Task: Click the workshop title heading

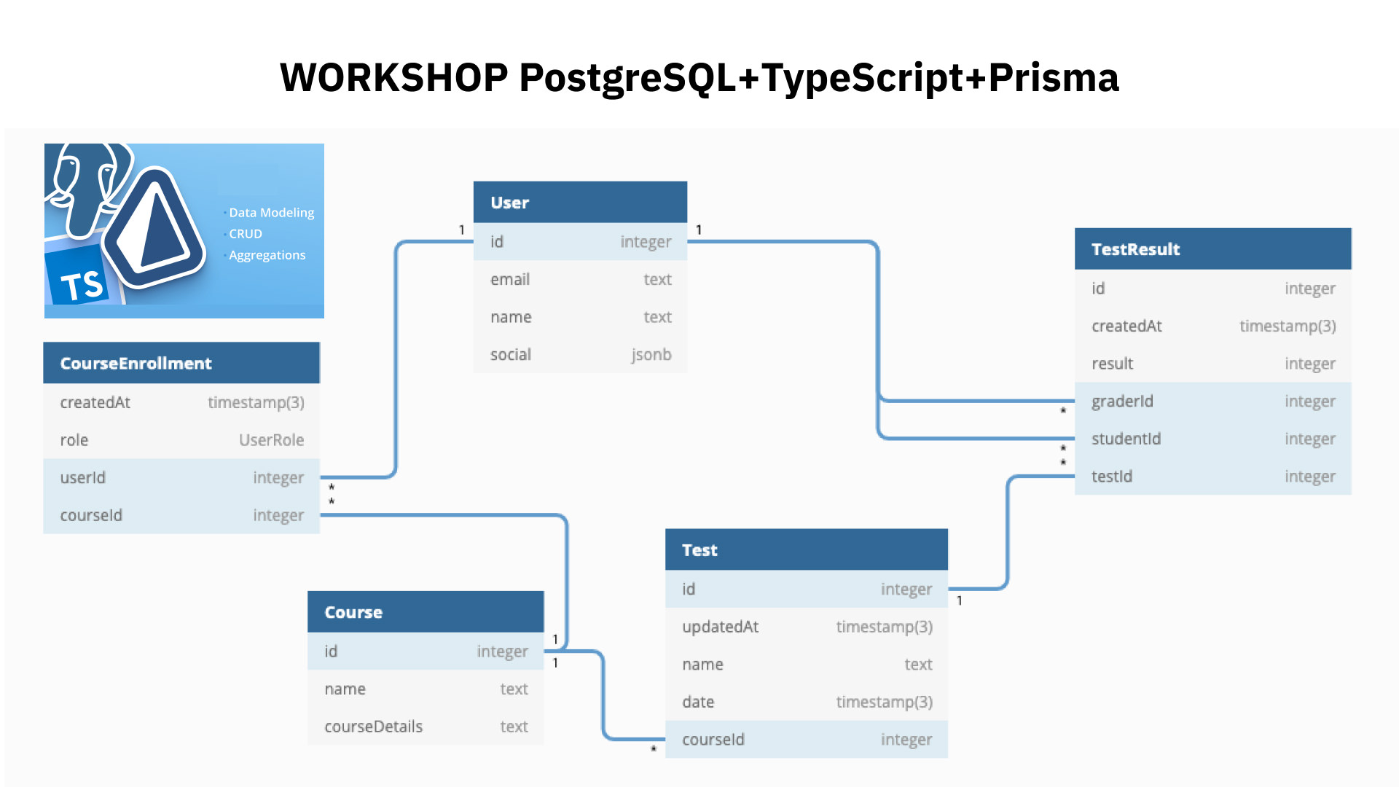Action: click(x=699, y=77)
